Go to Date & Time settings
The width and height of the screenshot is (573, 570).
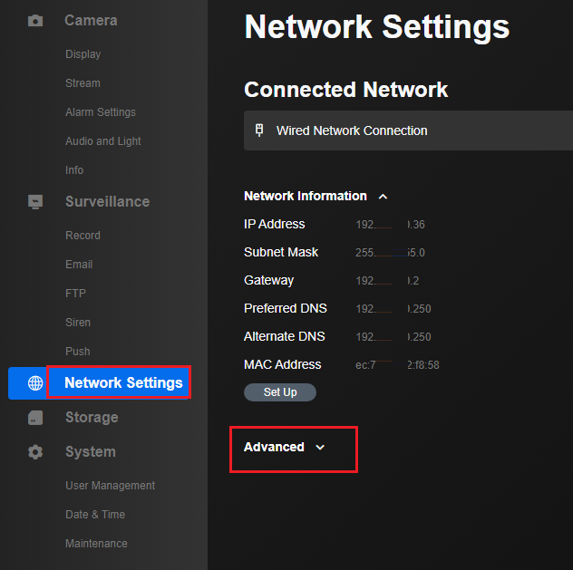tap(95, 515)
